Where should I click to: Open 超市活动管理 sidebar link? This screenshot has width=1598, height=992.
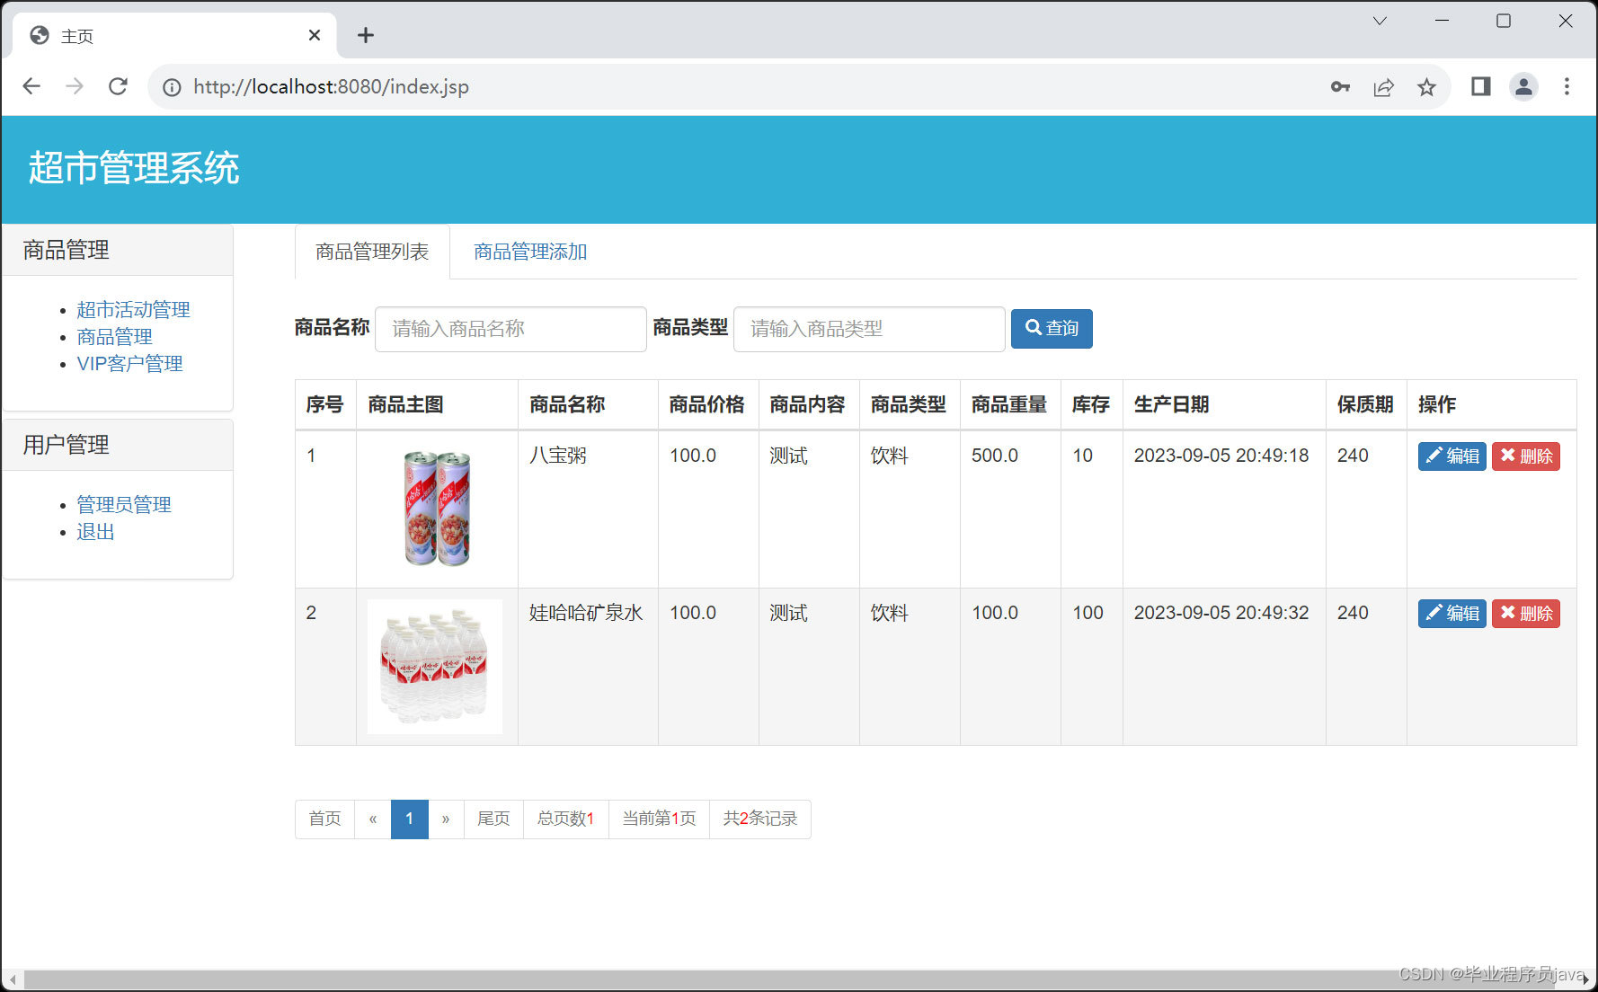pyautogui.click(x=133, y=310)
